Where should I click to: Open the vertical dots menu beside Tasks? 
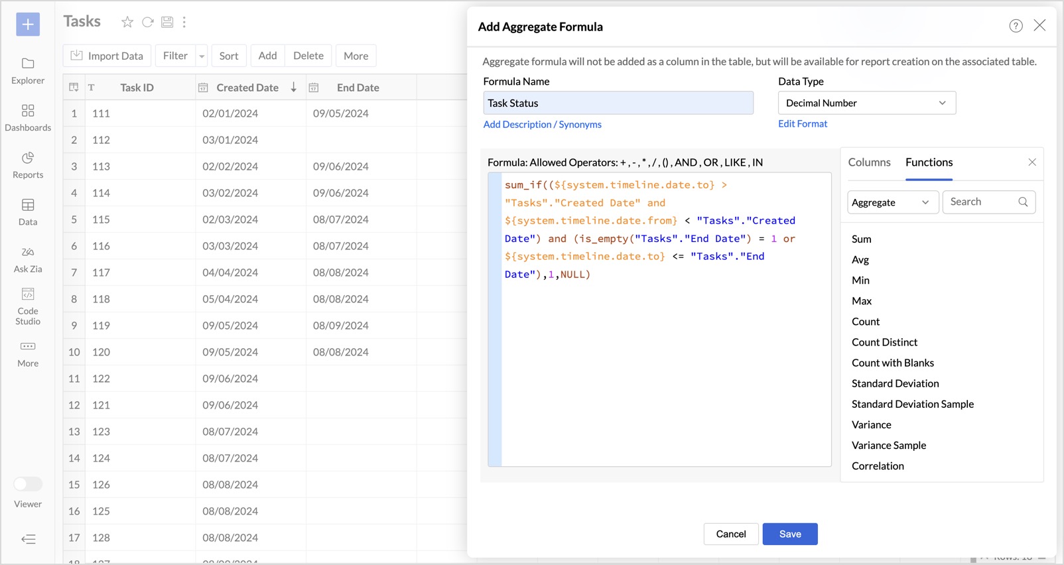click(184, 23)
